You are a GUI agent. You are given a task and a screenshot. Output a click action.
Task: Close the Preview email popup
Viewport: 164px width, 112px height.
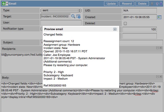point(115,29)
